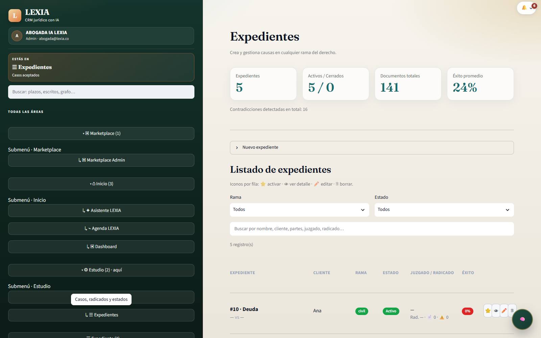Click the 'Activos / Cerrados' 5 / 0 card
This screenshot has width=541, height=338.
(x=336, y=84)
